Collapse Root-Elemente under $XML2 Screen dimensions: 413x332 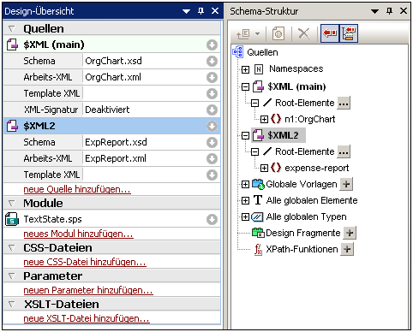click(x=254, y=151)
